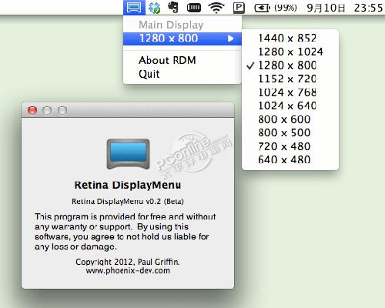Click the bold Retina DisplayMenu title
The width and height of the screenshot is (385, 308).
(128, 185)
